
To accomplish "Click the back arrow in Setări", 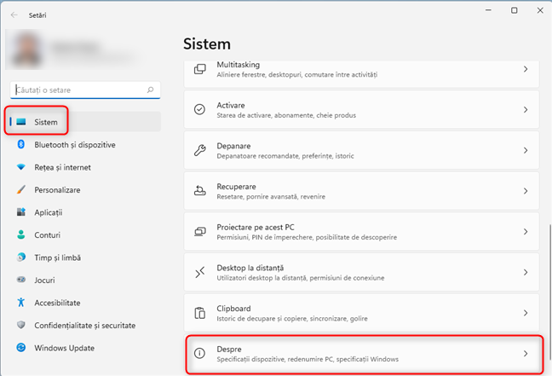I will [x=14, y=14].
